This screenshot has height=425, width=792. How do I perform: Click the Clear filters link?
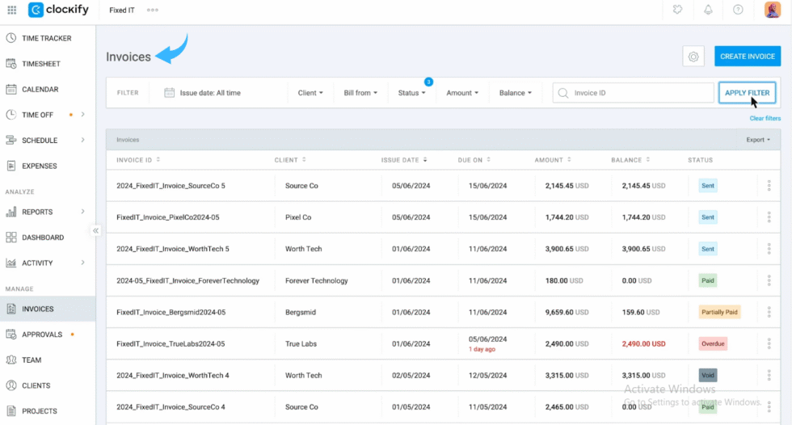tap(765, 119)
